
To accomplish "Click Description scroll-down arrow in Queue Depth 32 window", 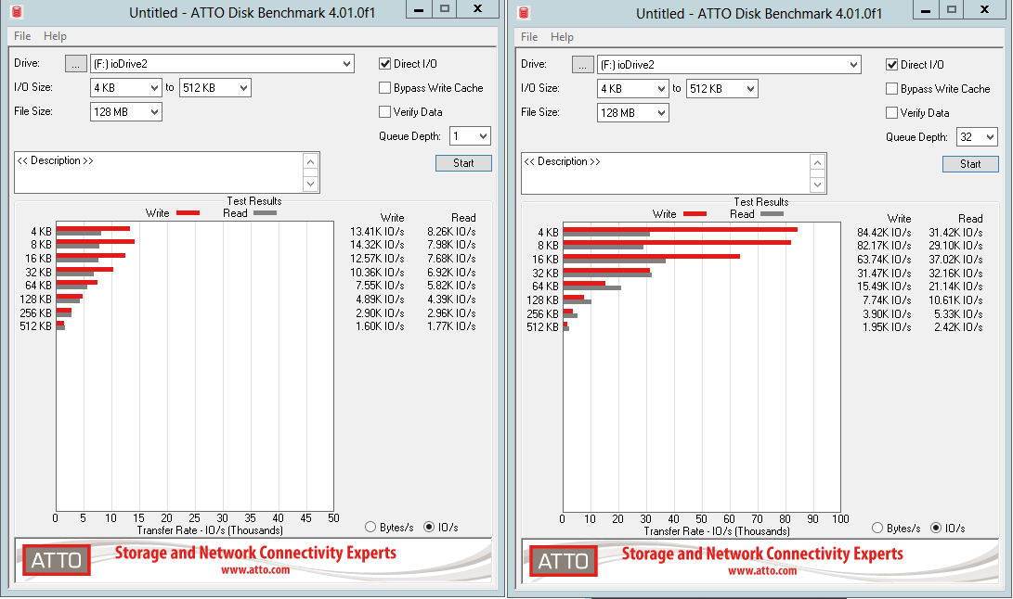I will pos(818,185).
